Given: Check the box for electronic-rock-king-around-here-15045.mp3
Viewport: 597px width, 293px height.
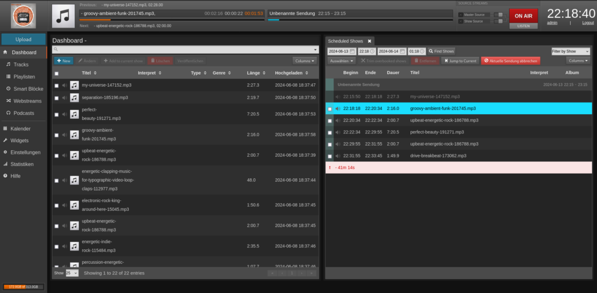Looking at the screenshot, I should 57,206.
